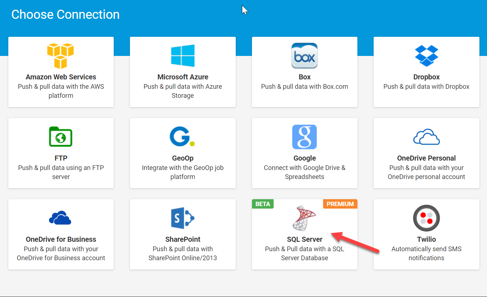Image resolution: width=487 pixels, height=297 pixels.
Task: Click 'Push & pull data using an FTP server'
Action: (61, 172)
